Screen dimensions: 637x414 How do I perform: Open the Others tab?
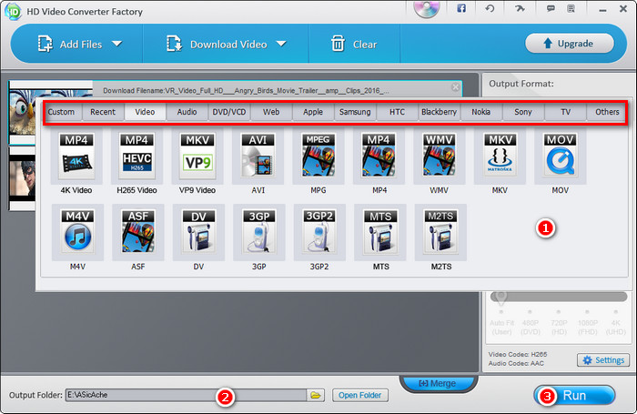click(607, 112)
